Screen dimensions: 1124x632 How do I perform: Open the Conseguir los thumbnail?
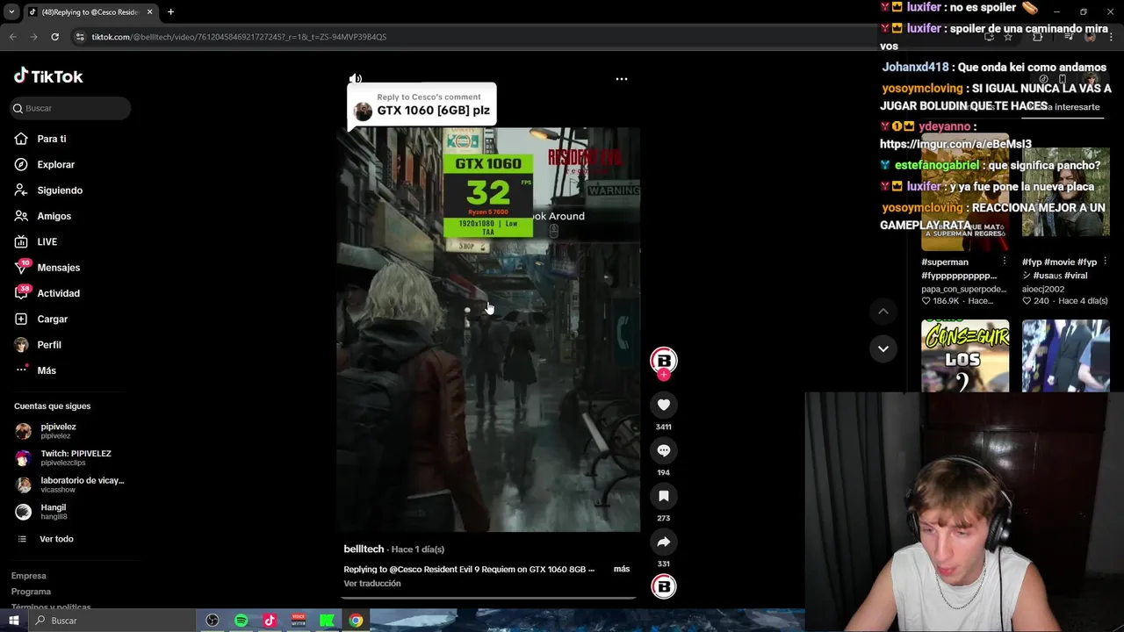[x=965, y=355]
